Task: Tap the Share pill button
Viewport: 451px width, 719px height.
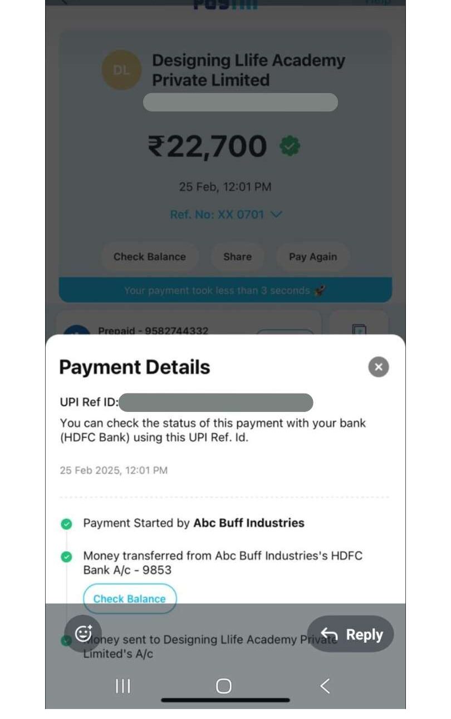Action: [x=237, y=257]
